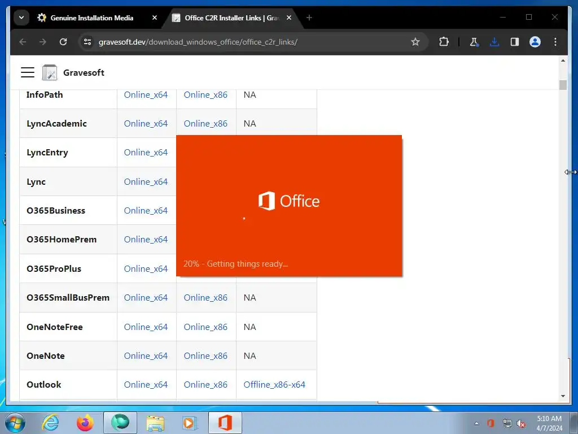Go back to the previous page
Viewport: 578px width, 434px height.
[23, 42]
